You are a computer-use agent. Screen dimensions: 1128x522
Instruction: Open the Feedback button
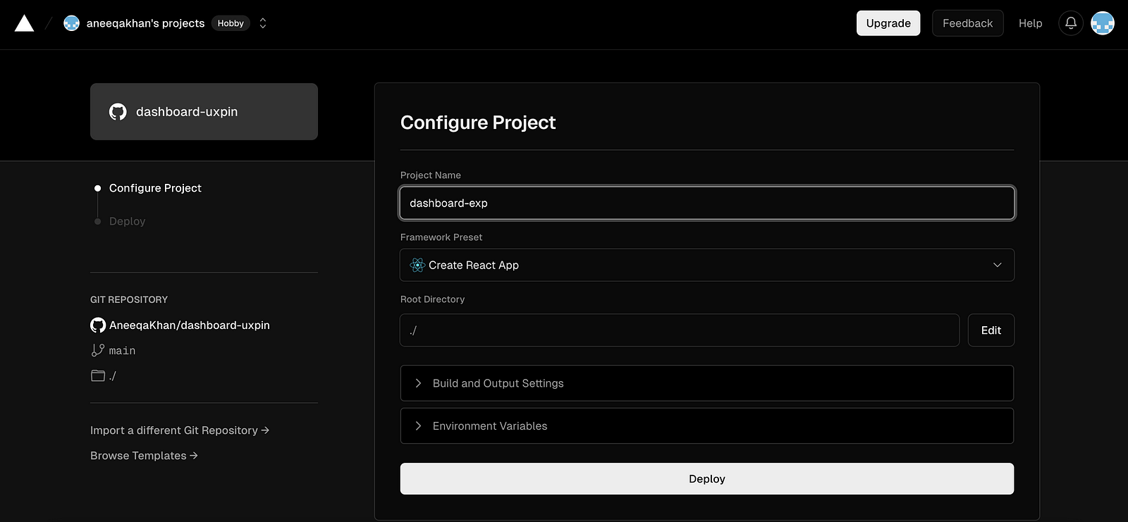[967, 23]
